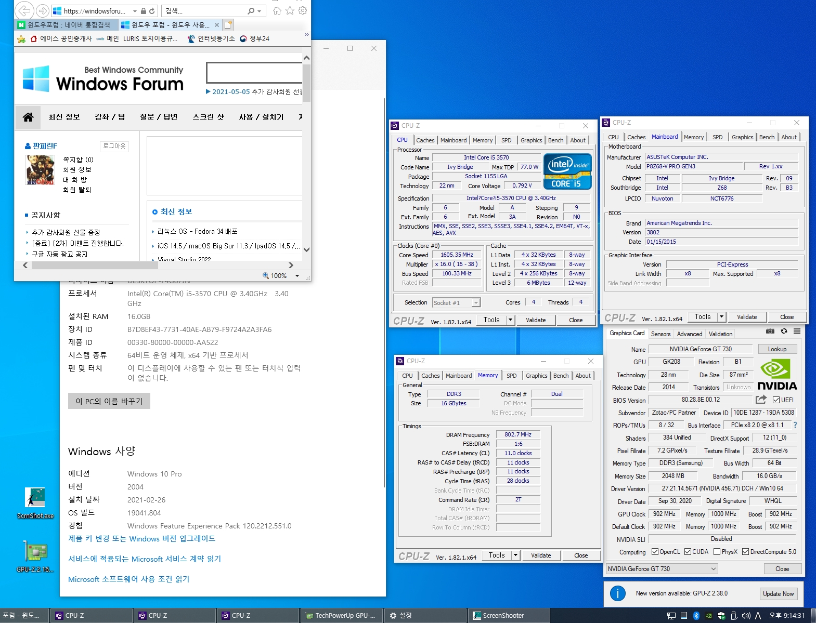Switch to Caches tab in CPU window
816x623 pixels.
point(425,140)
